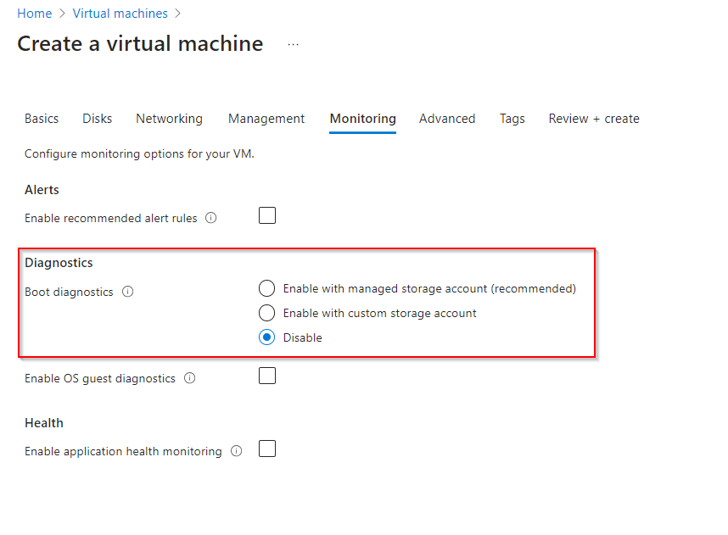This screenshot has width=728, height=535.
Task: Open the Tags tab
Action: 512,119
